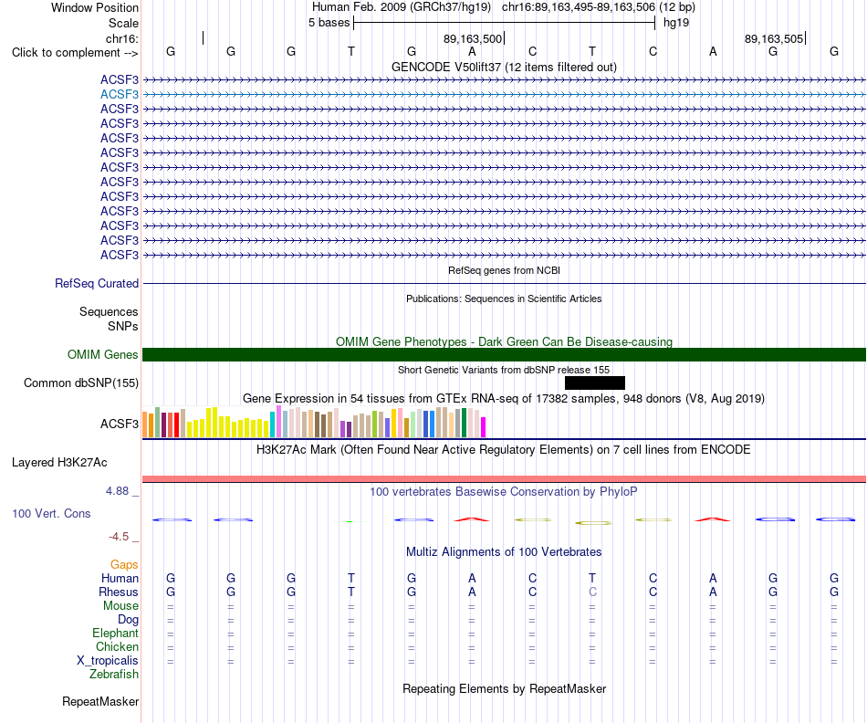Select the Window Position track label

[95, 7]
